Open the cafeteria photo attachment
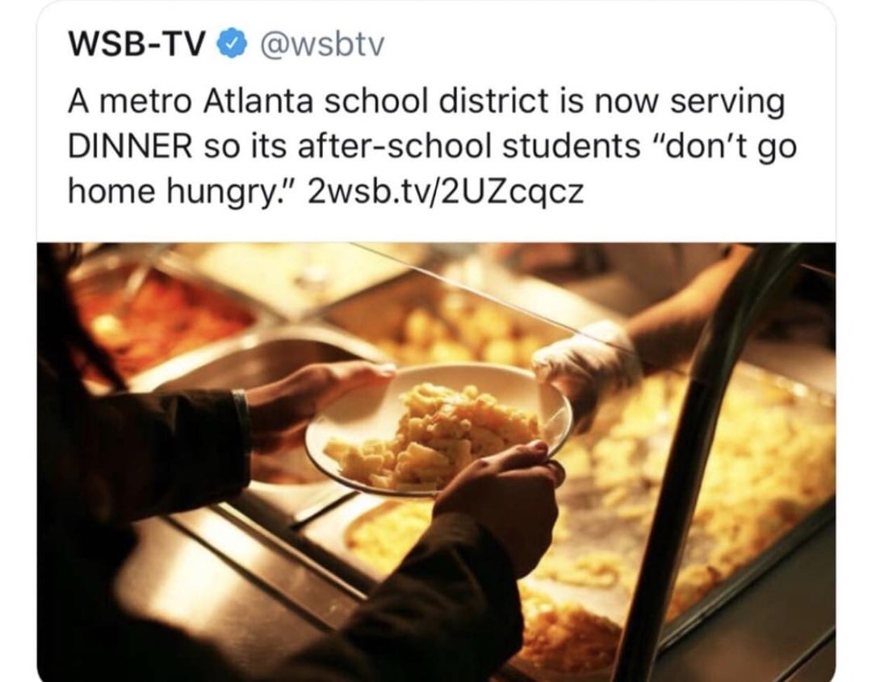 click(x=436, y=461)
